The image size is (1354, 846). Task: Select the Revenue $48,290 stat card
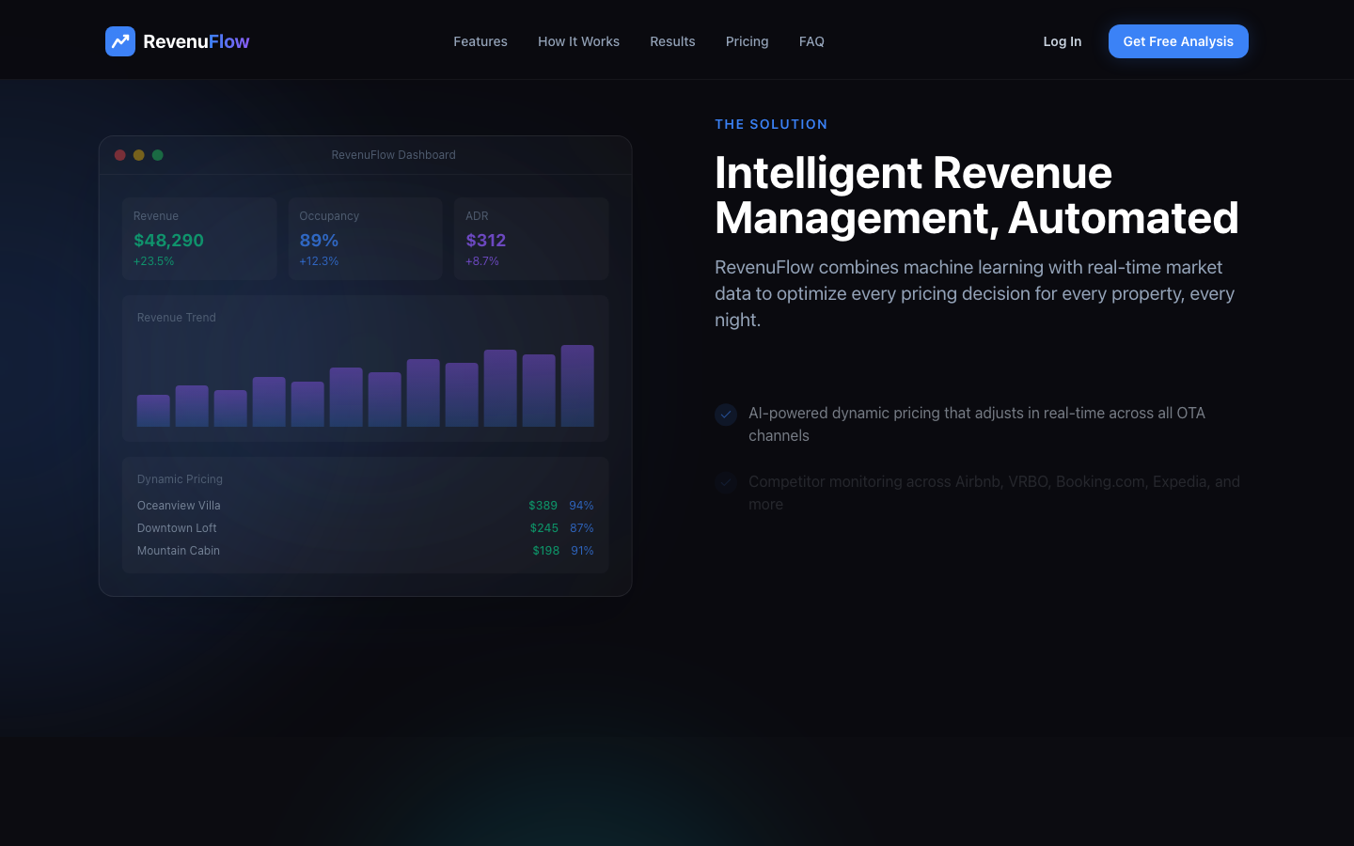pyautogui.click(x=199, y=239)
